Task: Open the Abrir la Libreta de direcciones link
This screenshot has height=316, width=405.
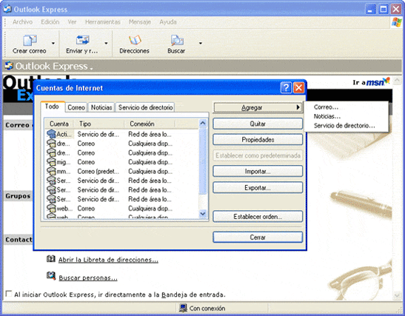Action: [x=108, y=260]
